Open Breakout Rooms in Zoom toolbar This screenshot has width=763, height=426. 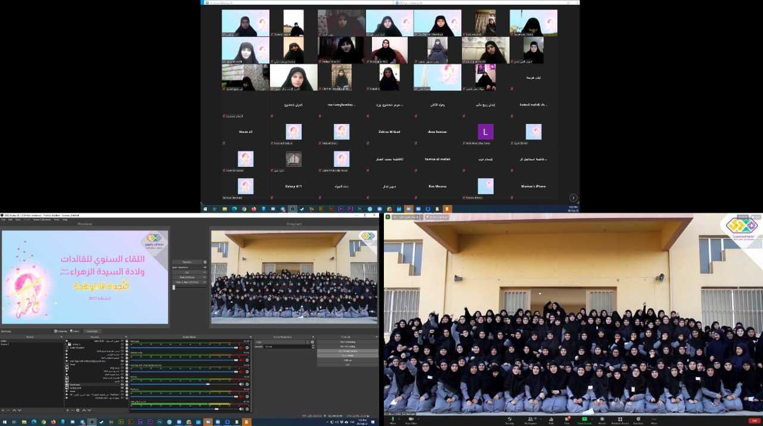pos(620,418)
